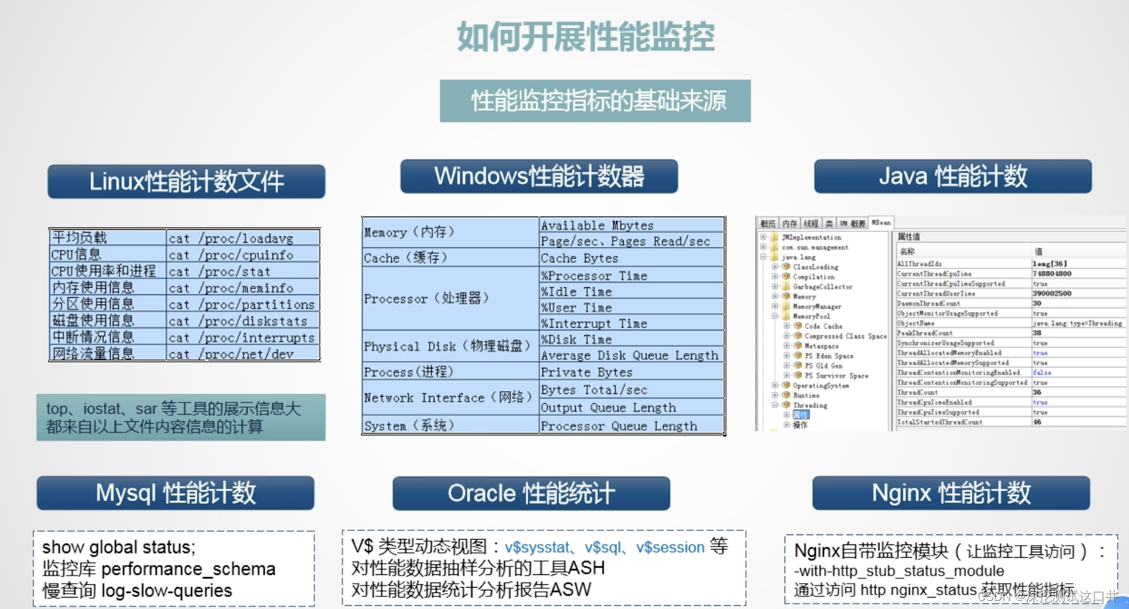Click the 'Average Disk Queue Length' cell

(x=632, y=355)
